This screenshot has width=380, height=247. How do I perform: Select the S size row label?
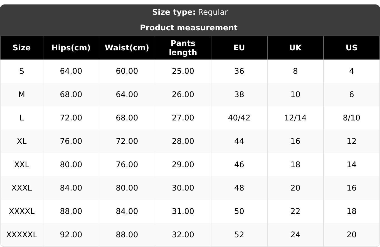point(22,71)
